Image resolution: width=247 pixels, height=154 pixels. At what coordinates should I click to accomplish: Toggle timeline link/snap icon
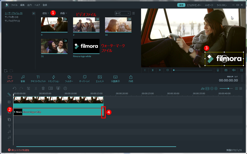tap(9, 94)
